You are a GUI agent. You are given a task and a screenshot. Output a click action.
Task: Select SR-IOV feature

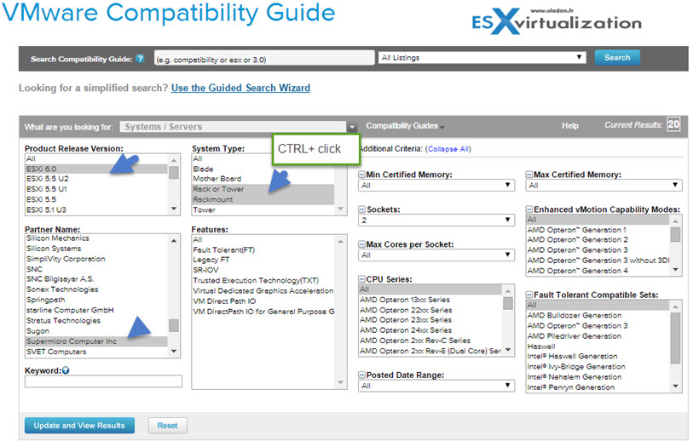[263, 270]
